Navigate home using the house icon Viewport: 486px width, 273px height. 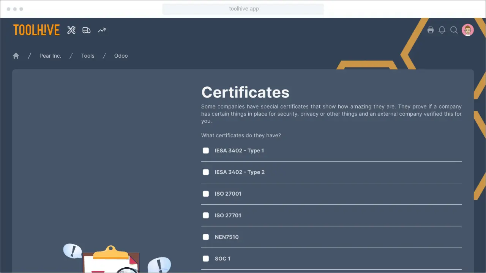(x=16, y=56)
